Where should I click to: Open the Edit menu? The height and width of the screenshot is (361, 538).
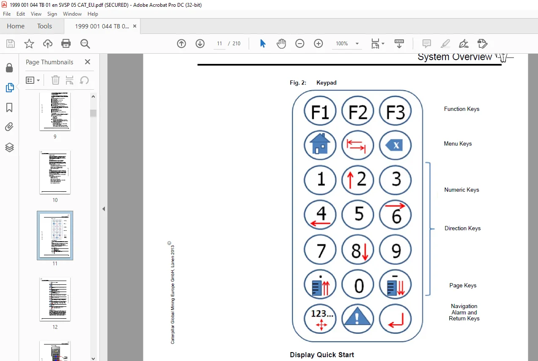tap(21, 14)
